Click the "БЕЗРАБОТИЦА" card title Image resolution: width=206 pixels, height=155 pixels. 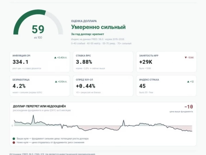click(x=21, y=80)
